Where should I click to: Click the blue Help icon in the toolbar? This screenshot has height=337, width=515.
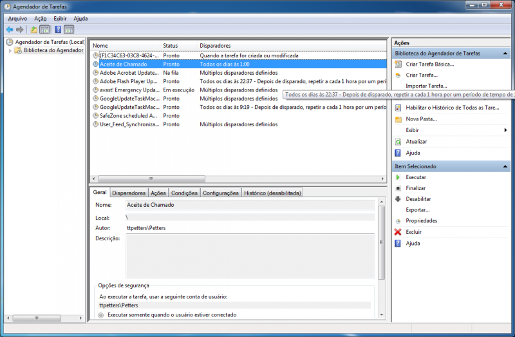click(58, 30)
